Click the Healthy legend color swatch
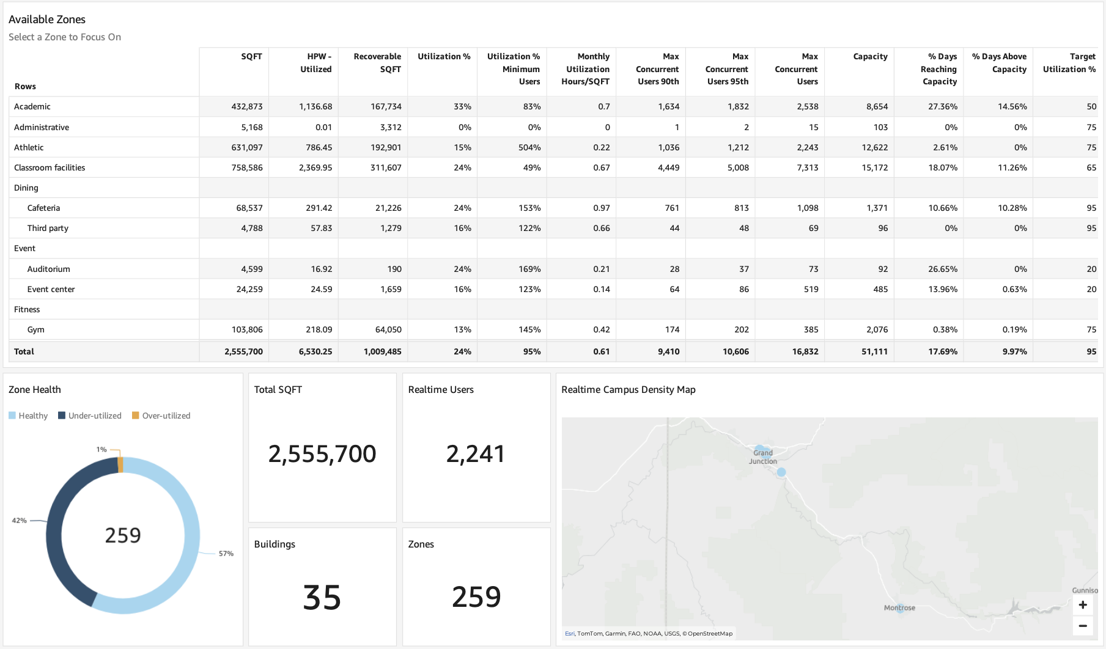The width and height of the screenshot is (1106, 649). (x=12, y=416)
